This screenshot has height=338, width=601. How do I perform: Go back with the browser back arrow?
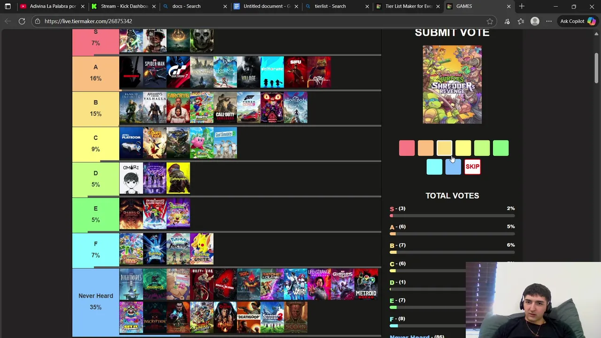(8, 21)
